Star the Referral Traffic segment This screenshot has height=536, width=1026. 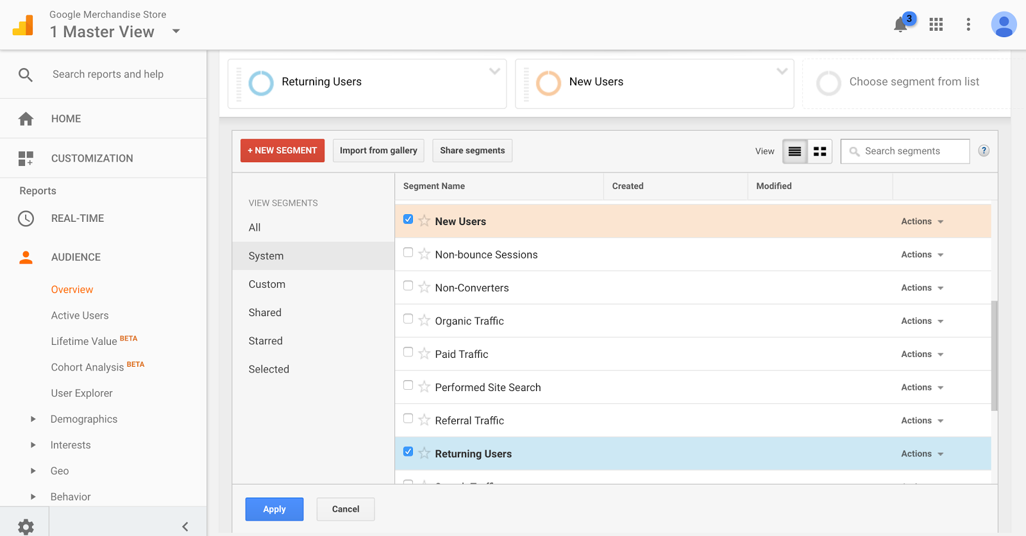point(424,420)
